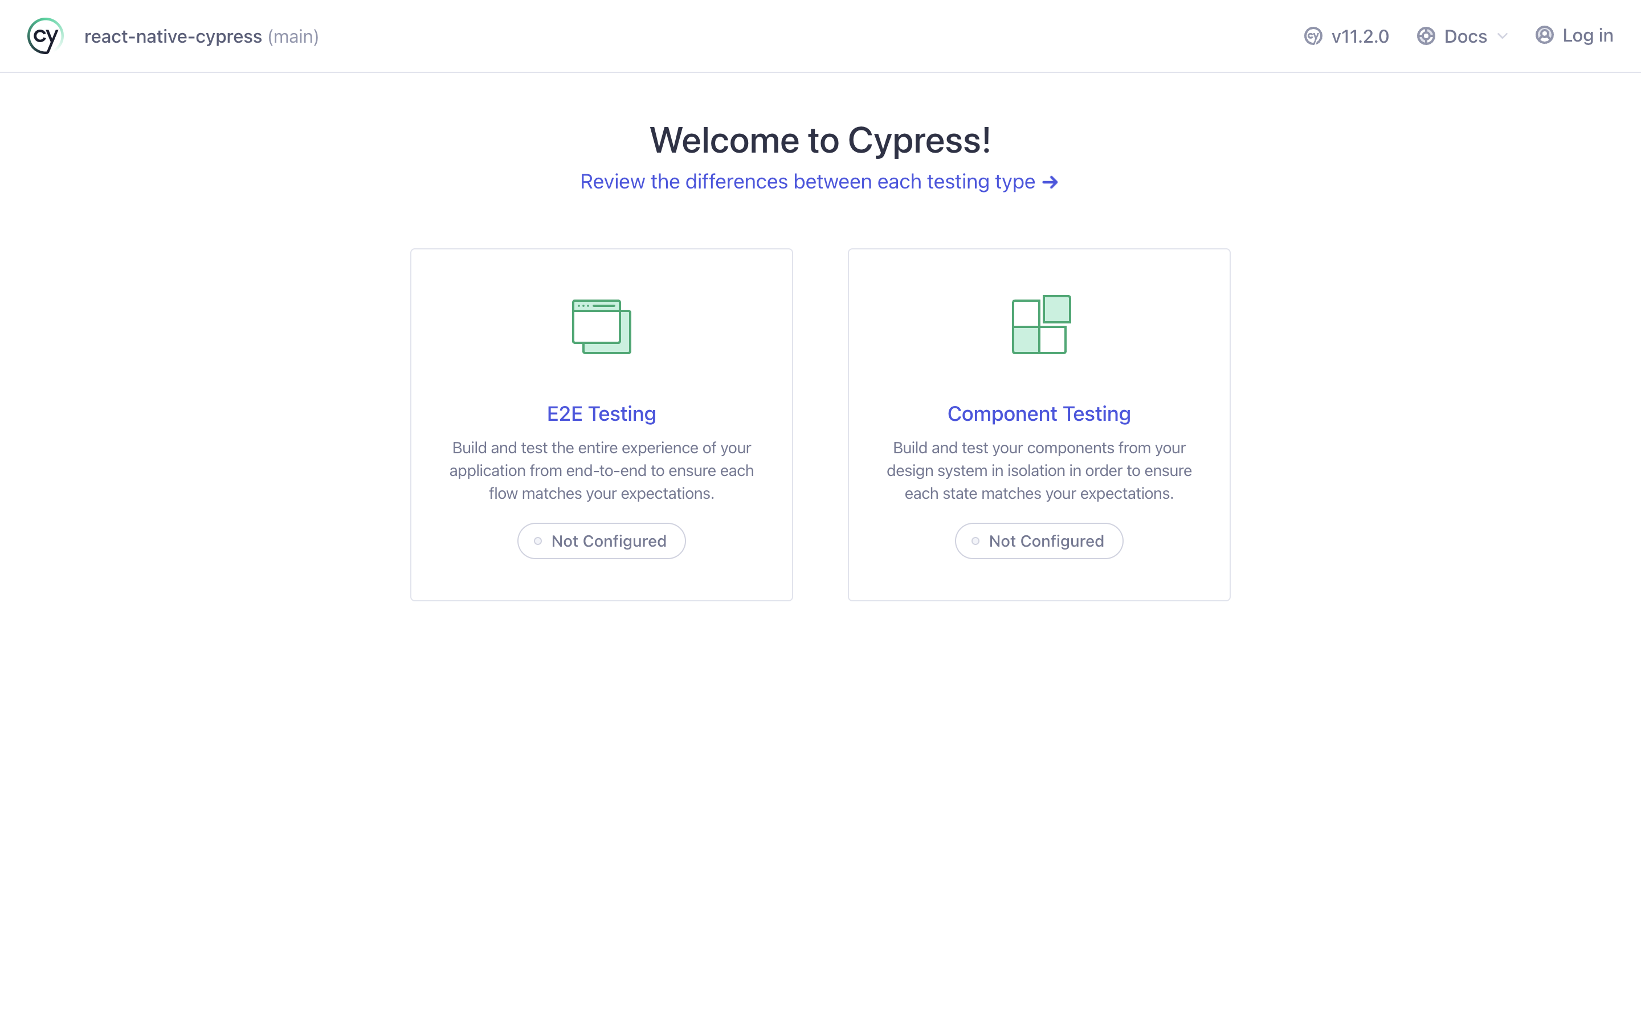Click the Component Testing Not Configured badge
Screen dimensions: 1641x1025
(1039, 541)
